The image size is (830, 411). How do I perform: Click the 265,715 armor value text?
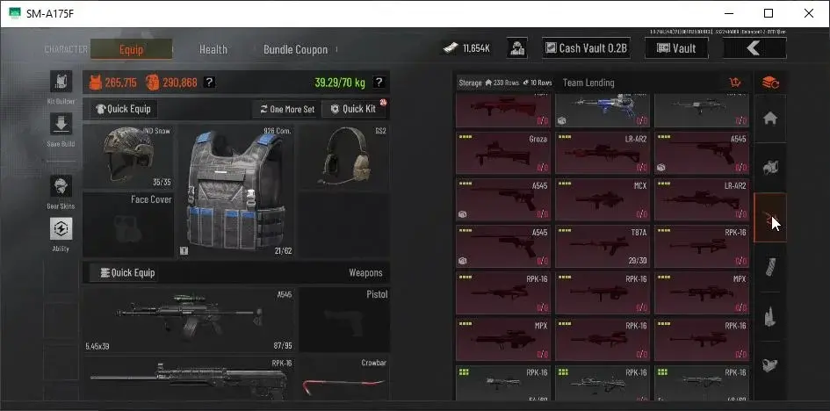point(120,83)
